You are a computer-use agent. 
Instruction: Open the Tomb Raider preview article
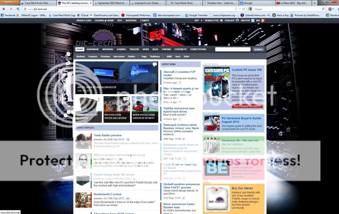coord(108,135)
